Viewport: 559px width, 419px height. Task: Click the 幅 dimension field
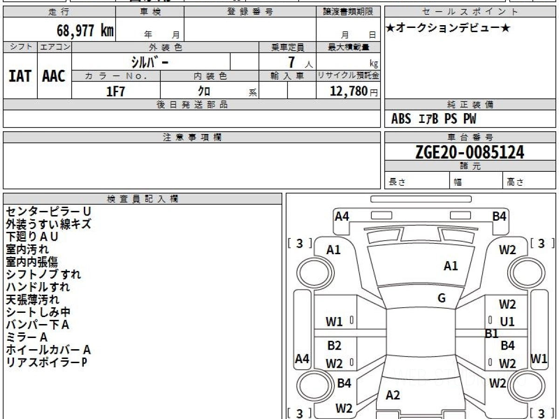click(476, 181)
